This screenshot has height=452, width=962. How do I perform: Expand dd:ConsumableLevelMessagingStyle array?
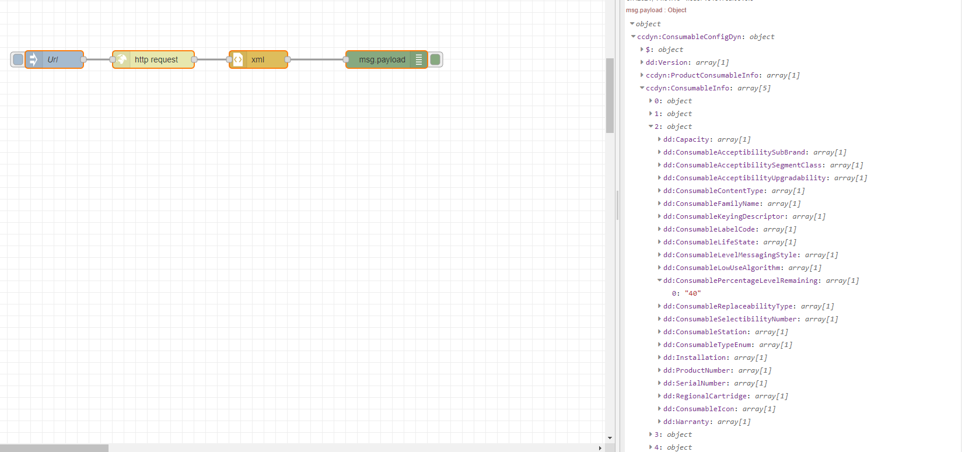[660, 255]
